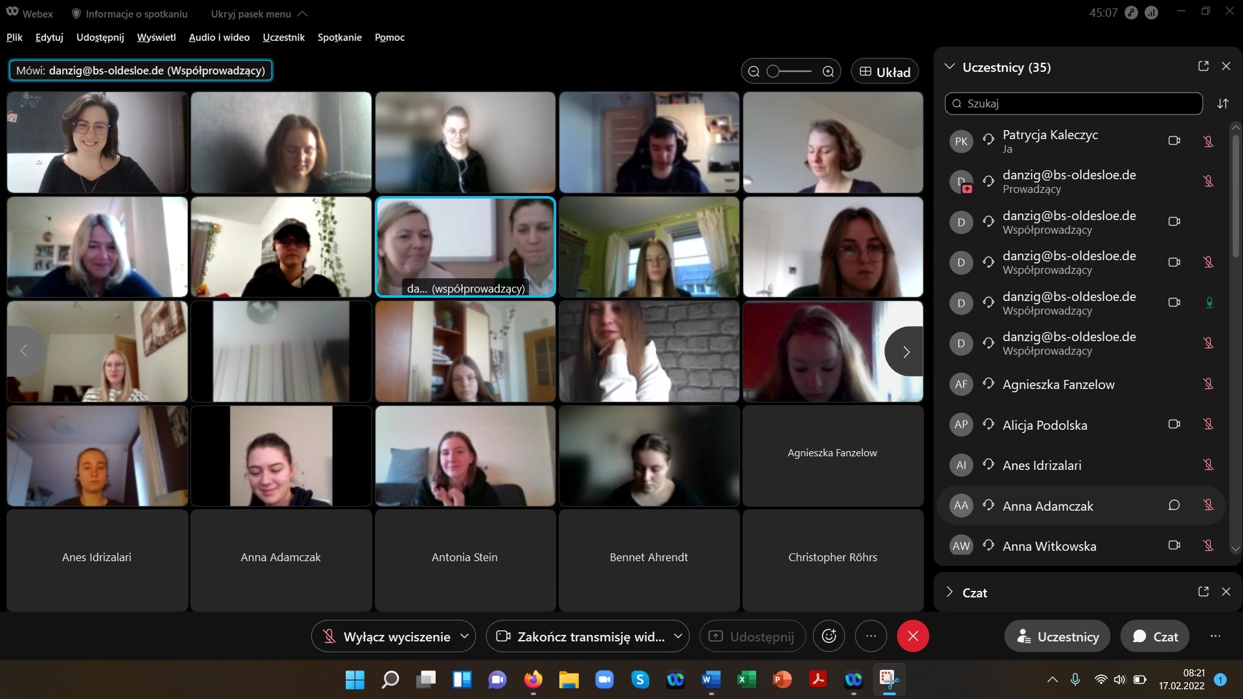Toggle Anna Witkowska muted microphone
Image resolution: width=1243 pixels, height=699 pixels.
tap(1209, 546)
